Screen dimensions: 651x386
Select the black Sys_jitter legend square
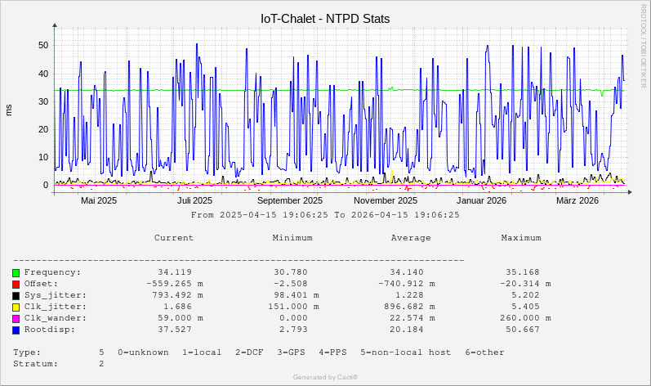[x=16, y=295]
